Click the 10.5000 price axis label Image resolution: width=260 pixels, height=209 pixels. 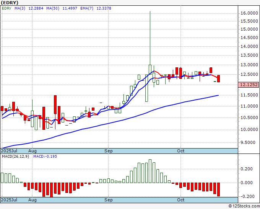click(249, 118)
